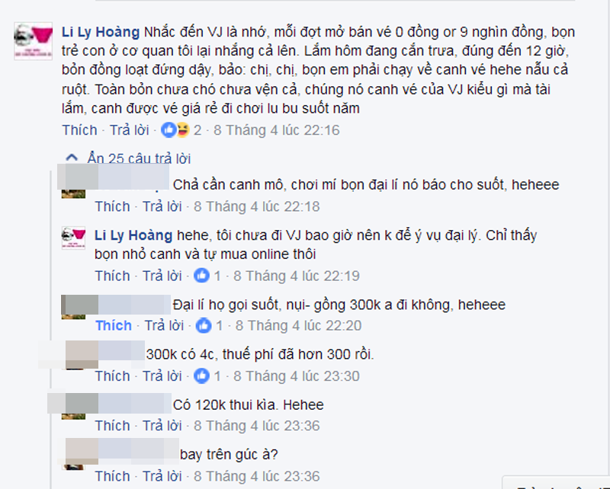
Task: Click the haha reaction emoji on main comment
Action: click(183, 129)
